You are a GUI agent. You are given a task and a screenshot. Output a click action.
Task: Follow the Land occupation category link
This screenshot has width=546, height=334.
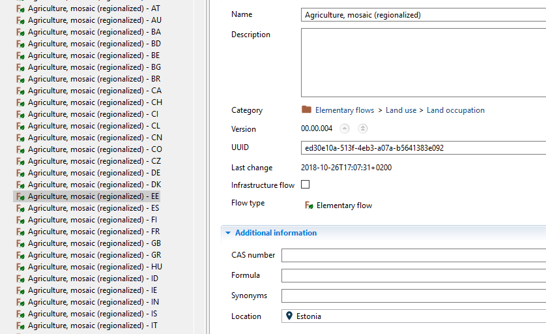[x=455, y=110]
